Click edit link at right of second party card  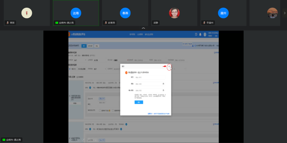[216, 124]
